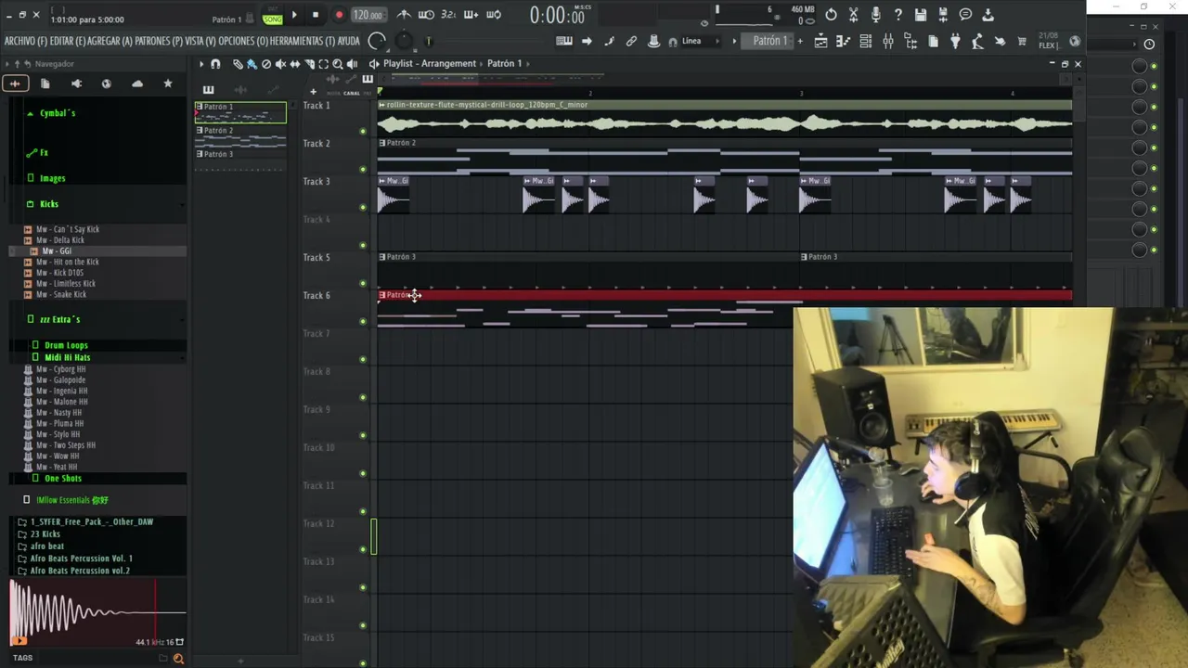
Task: Select the Draw pencil tool in playlist
Action: 238,63
